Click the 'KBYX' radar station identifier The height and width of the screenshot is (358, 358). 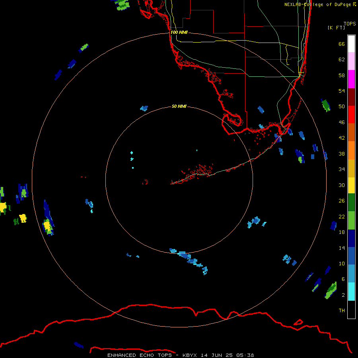click(x=191, y=355)
